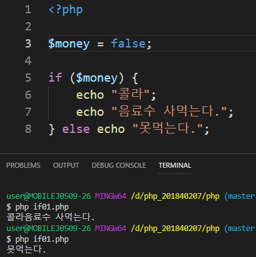Click the $money condition inside the parentheses

pyautogui.click(x=97, y=78)
